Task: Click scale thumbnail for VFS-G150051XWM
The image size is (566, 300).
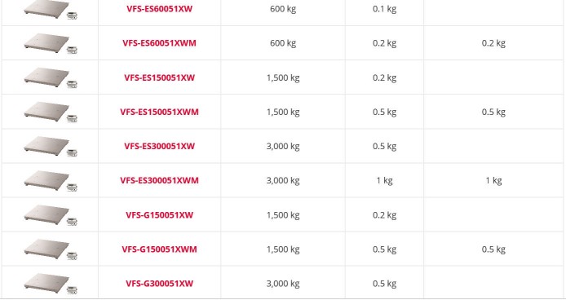Action: coord(51,249)
